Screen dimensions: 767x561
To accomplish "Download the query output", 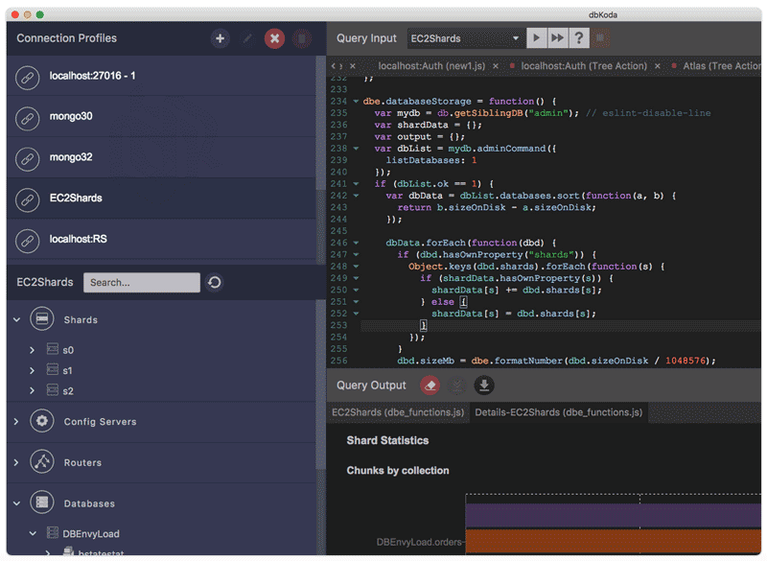I will click(x=484, y=386).
